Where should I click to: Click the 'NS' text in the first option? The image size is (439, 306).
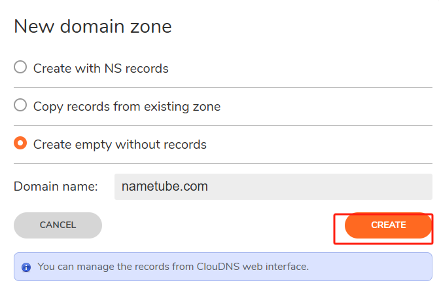[x=113, y=68]
